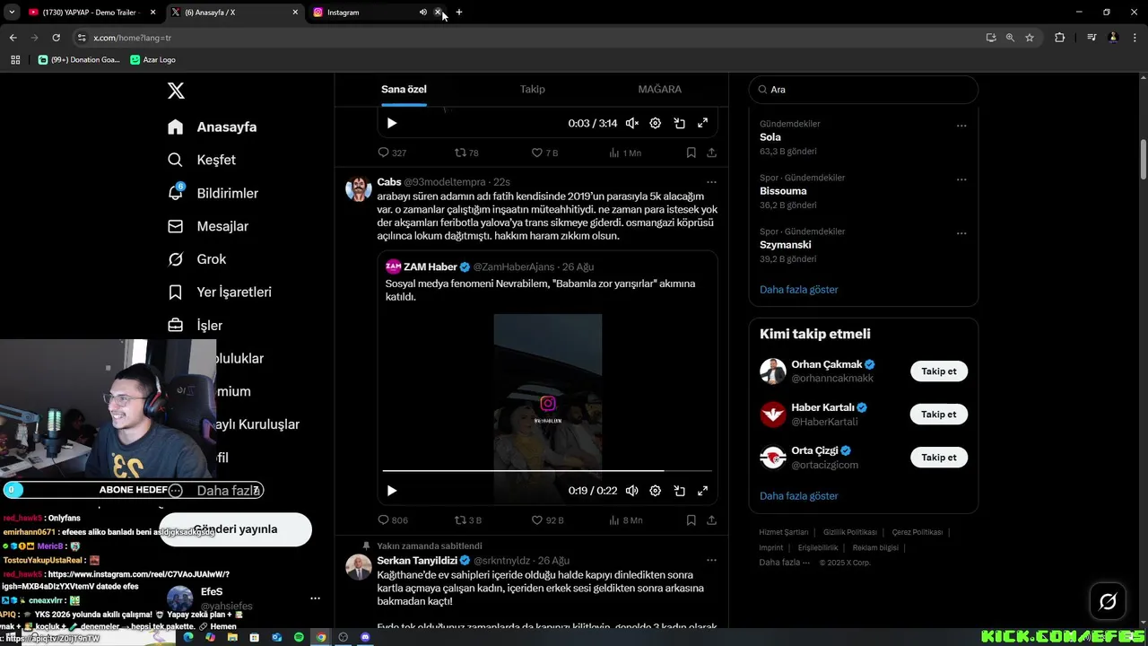Open settings of the ZAM Haber video

point(656,491)
